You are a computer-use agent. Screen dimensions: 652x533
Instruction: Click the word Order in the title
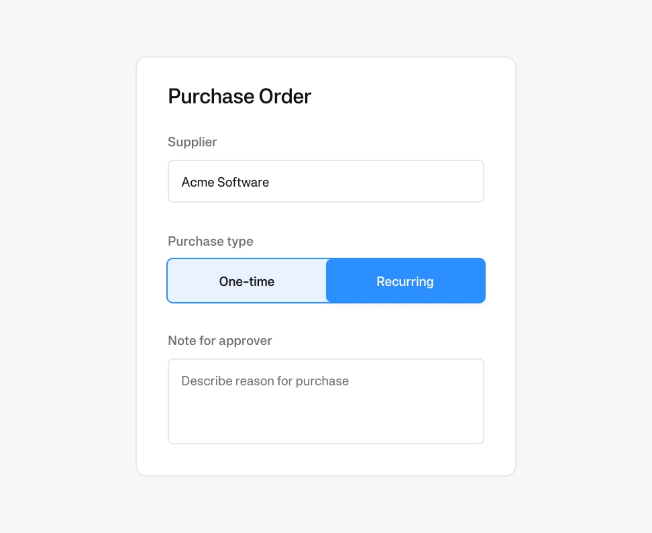285,97
